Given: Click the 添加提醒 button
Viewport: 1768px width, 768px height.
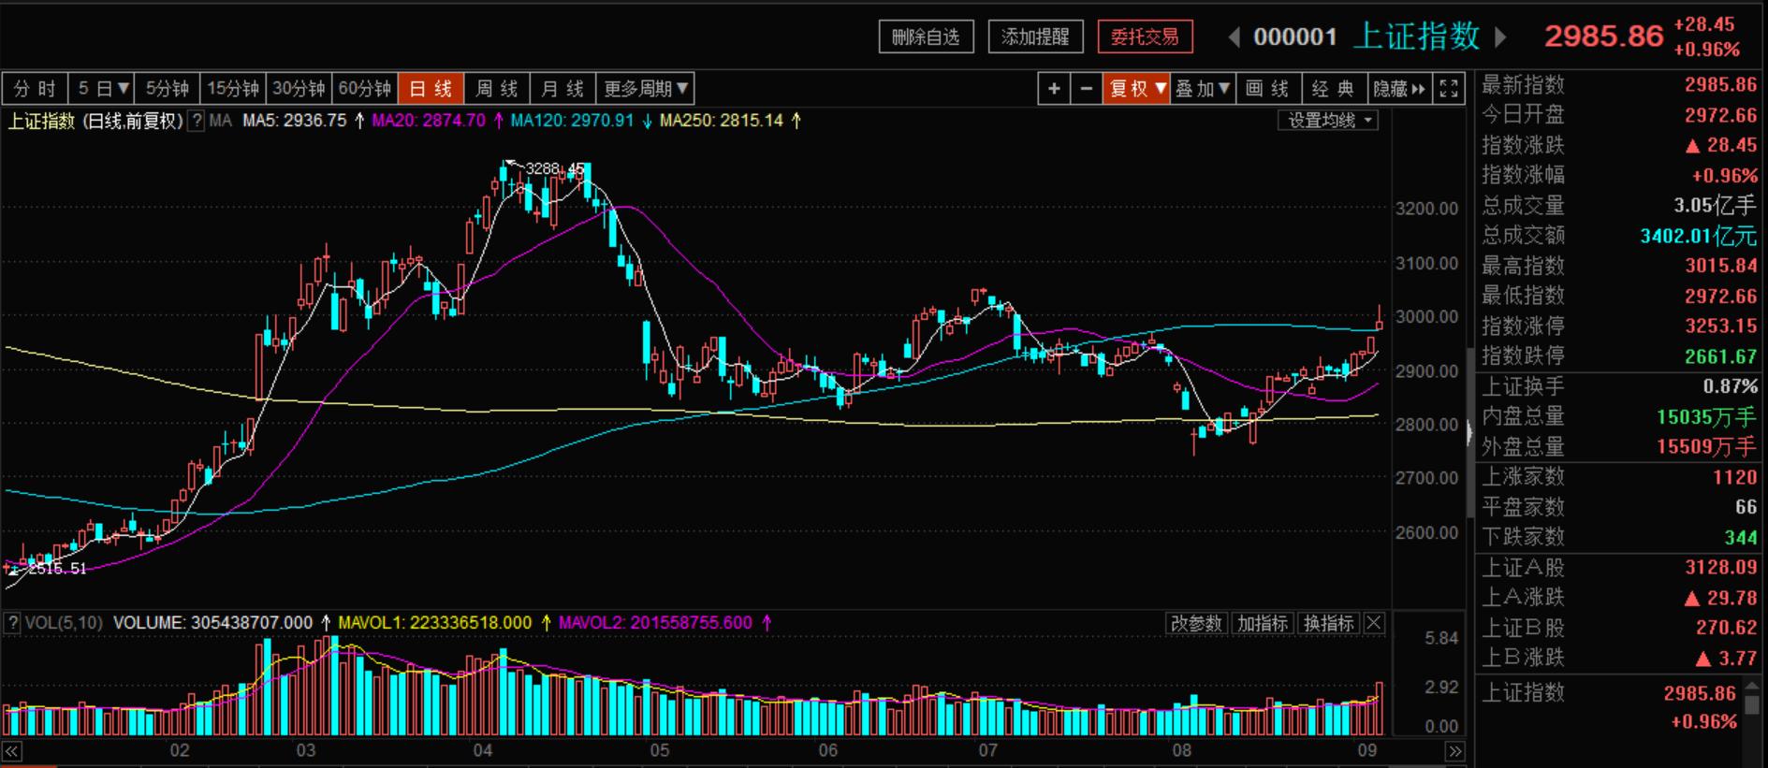Looking at the screenshot, I should [1035, 37].
